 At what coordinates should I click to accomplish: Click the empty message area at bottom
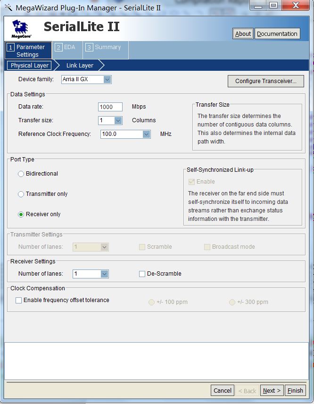click(157, 361)
